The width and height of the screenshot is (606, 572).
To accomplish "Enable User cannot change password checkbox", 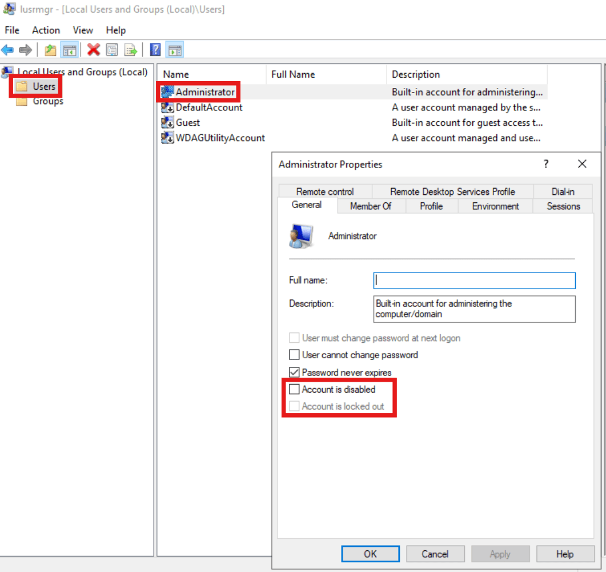I will point(294,355).
